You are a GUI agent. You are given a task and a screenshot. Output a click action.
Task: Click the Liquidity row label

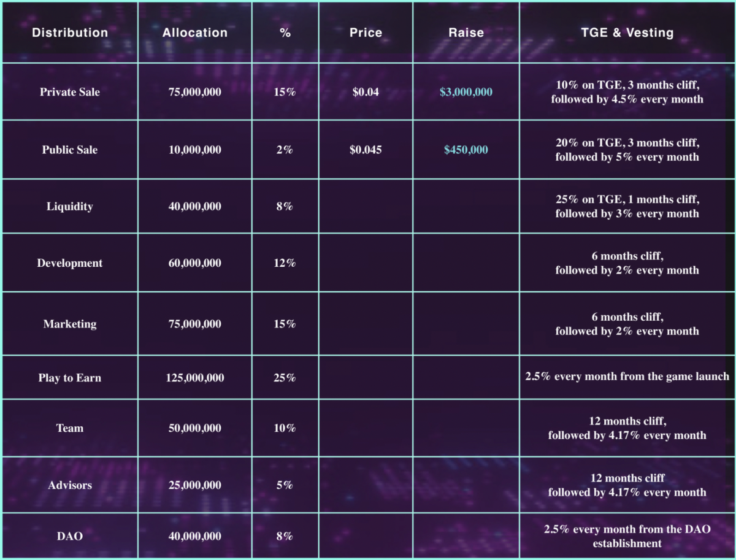pyautogui.click(x=70, y=207)
